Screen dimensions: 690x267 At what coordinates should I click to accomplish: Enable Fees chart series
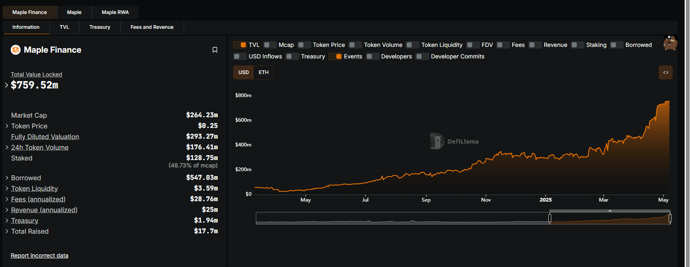[503, 45]
